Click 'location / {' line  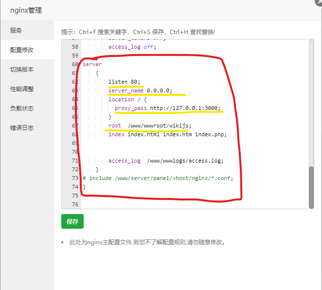pos(127,99)
